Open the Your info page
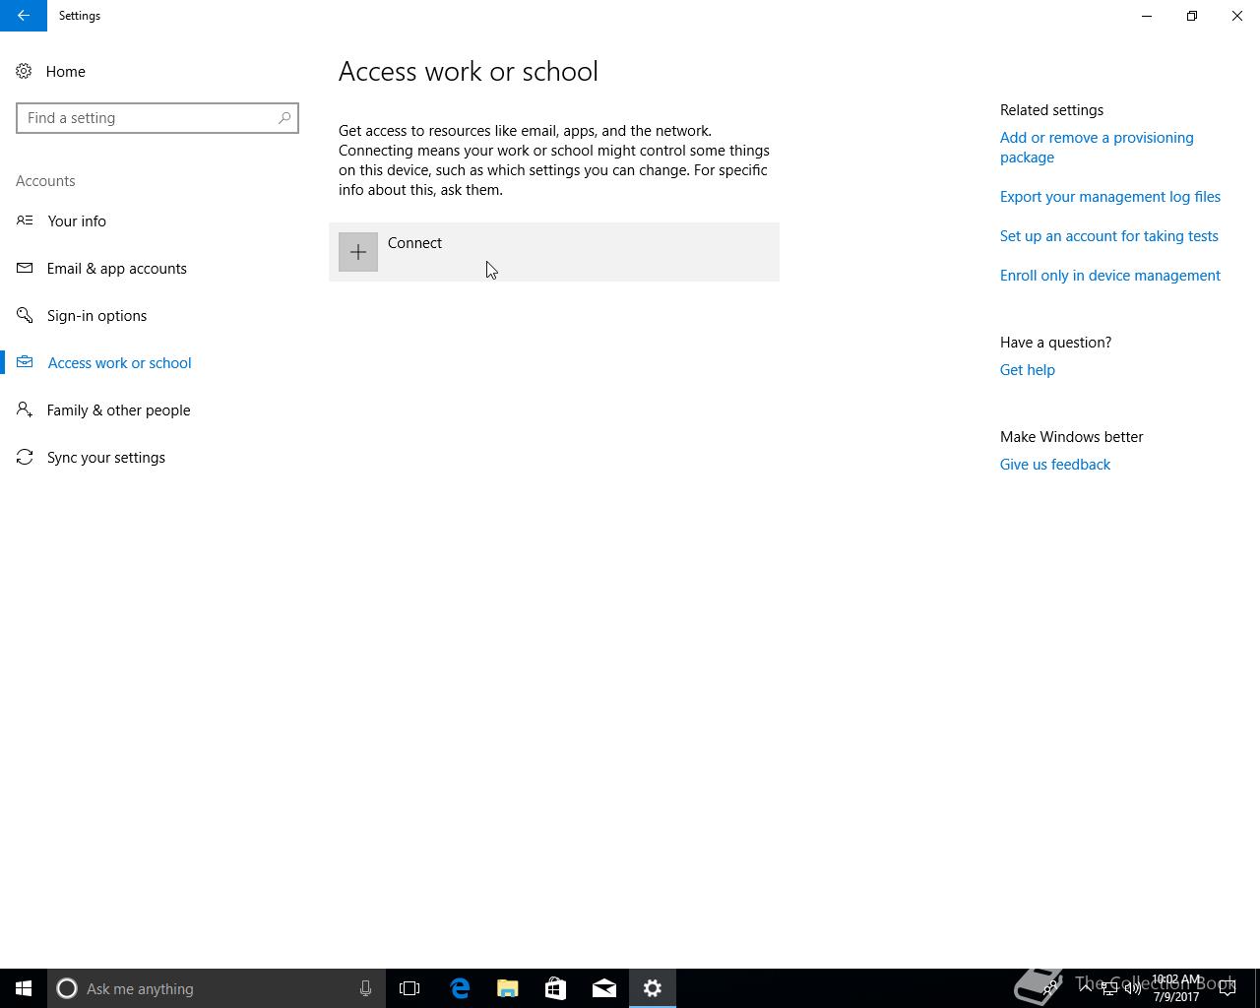1260x1008 pixels. click(x=77, y=221)
